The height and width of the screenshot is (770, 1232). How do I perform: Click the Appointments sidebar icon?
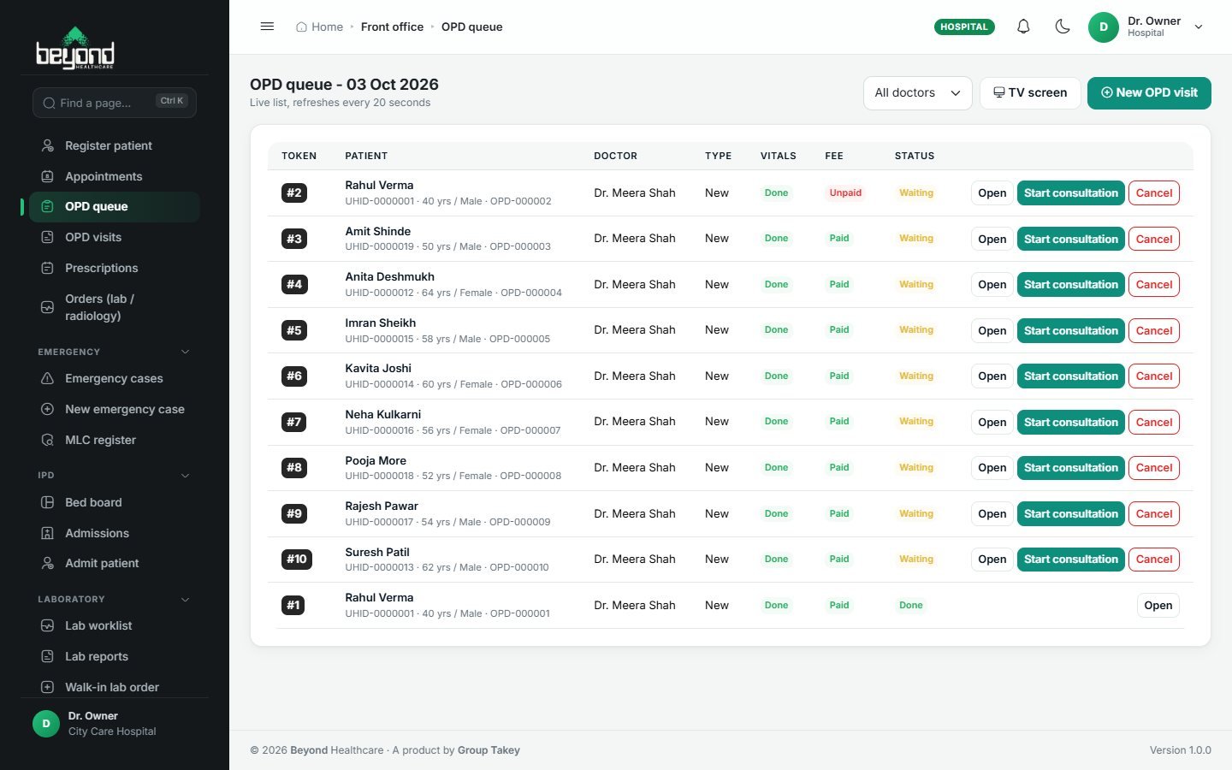(48, 176)
